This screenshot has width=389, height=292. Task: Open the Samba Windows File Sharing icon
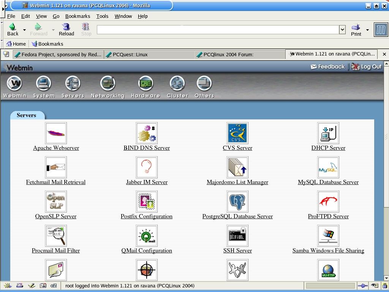coord(328,236)
